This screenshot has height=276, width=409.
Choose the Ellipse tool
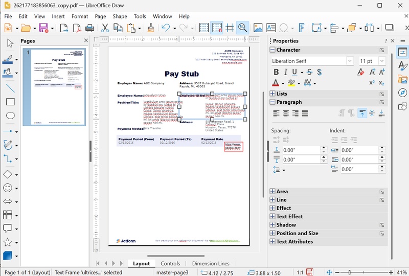tap(10, 116)
